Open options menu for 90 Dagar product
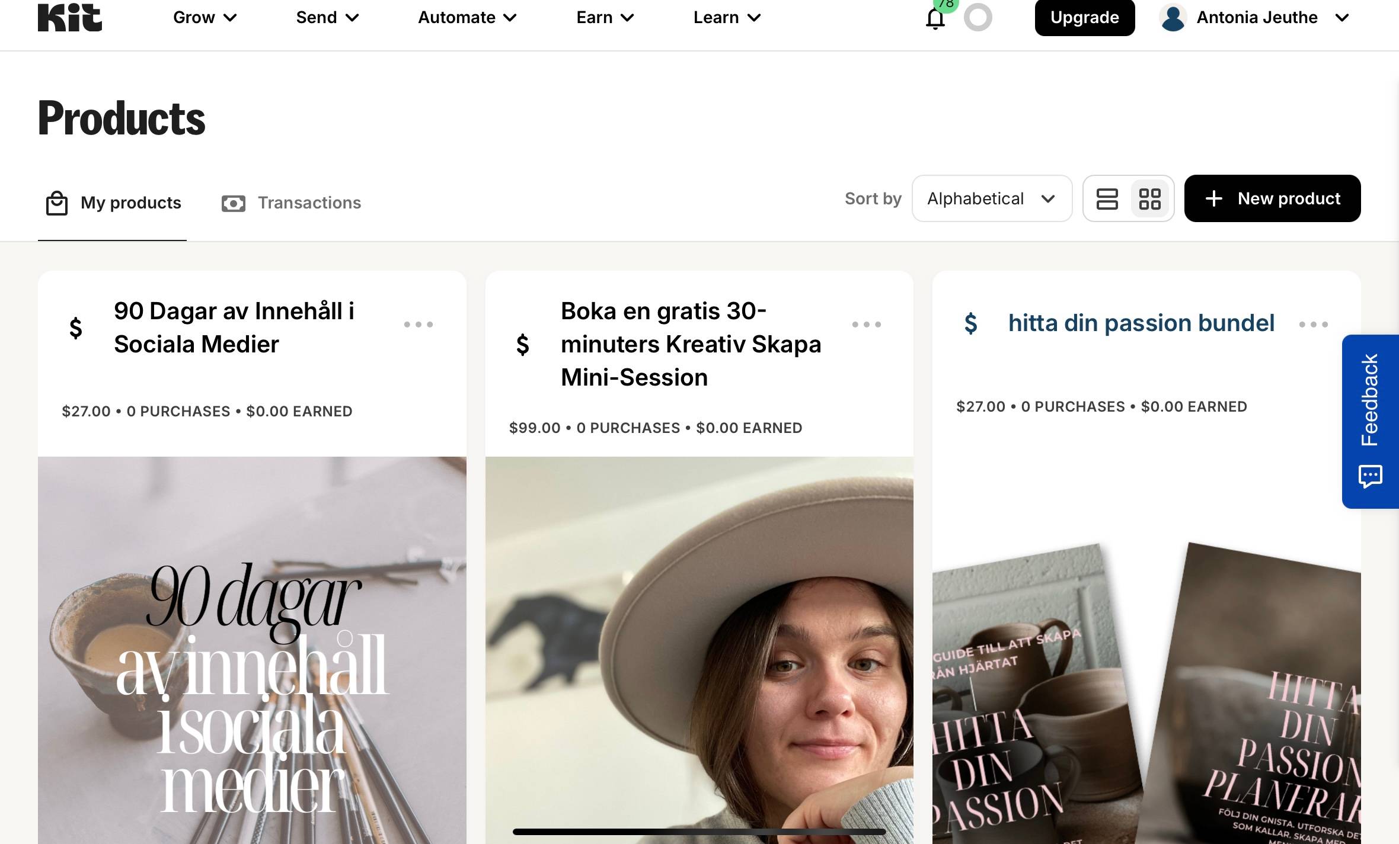Viewport: 1399px width, 844px height. tap(419, 325)
